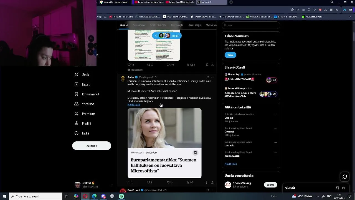The image size is (355, 200).
Task: Show new posts via julkaisi pill
Action: pos(167,36)
